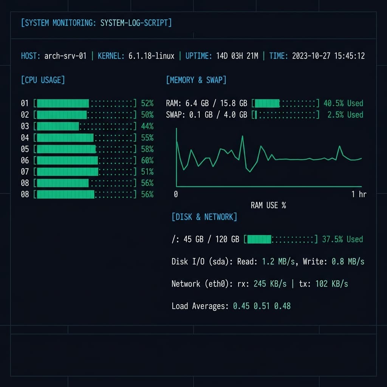Select the CPU 06 usage bar
This screenshot has width=387, height=387.
point(85,160)
